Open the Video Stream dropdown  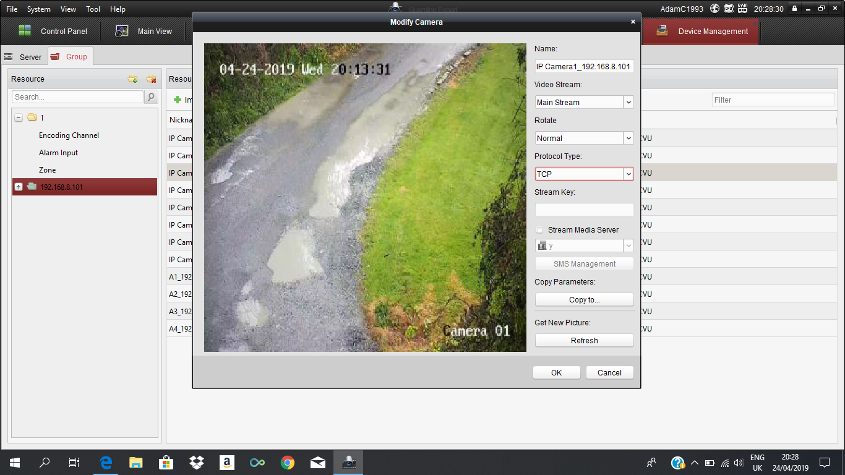point(628,103)
